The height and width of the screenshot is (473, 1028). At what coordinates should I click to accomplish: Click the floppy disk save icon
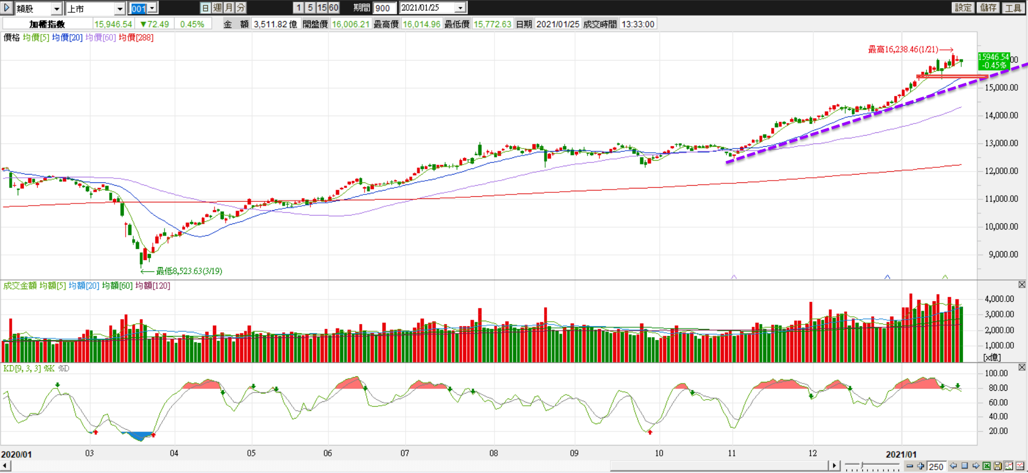(x=998, y=466)
